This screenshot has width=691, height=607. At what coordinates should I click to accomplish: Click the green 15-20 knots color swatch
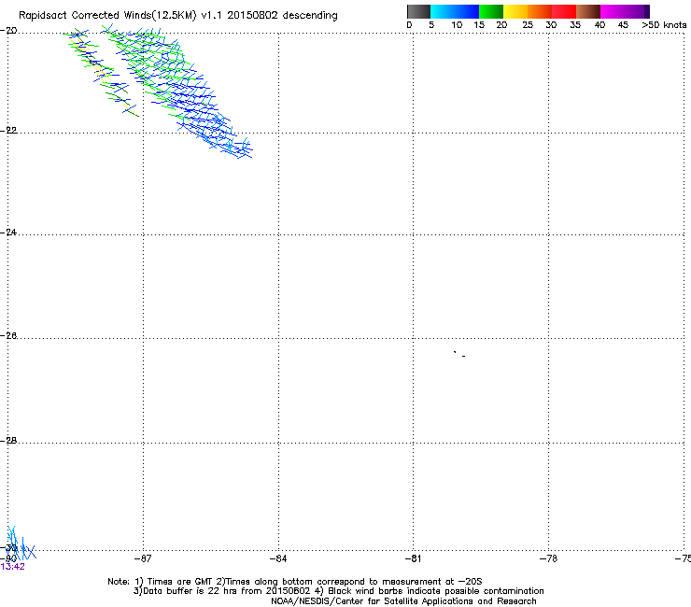click(491, 11)
